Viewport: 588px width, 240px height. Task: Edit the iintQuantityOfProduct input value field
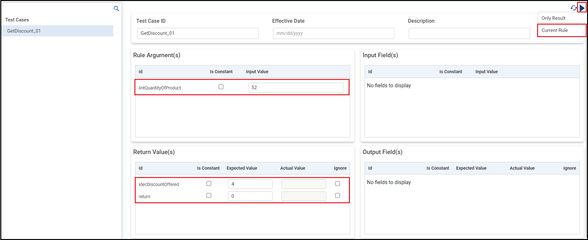click(x=295, y=88)
